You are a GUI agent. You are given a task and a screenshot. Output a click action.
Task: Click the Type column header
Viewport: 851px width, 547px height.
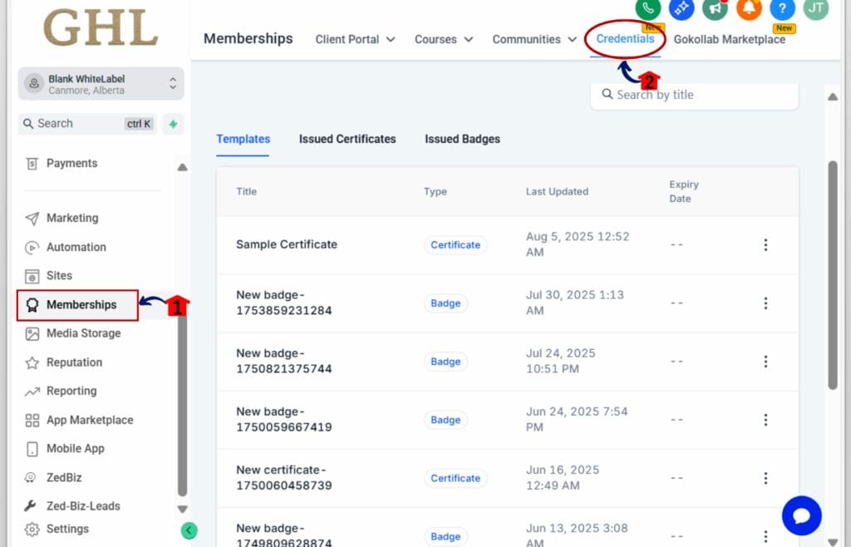tap(435, 191)
